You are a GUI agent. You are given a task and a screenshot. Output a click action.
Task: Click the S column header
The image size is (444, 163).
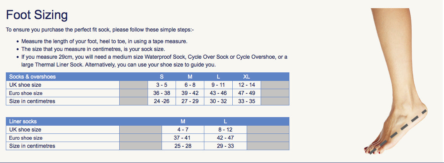[162, 77]
